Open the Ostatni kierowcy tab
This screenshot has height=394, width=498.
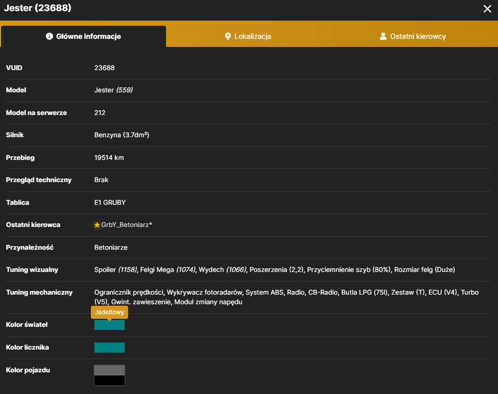pyautogui.click(x=413, y=36)
